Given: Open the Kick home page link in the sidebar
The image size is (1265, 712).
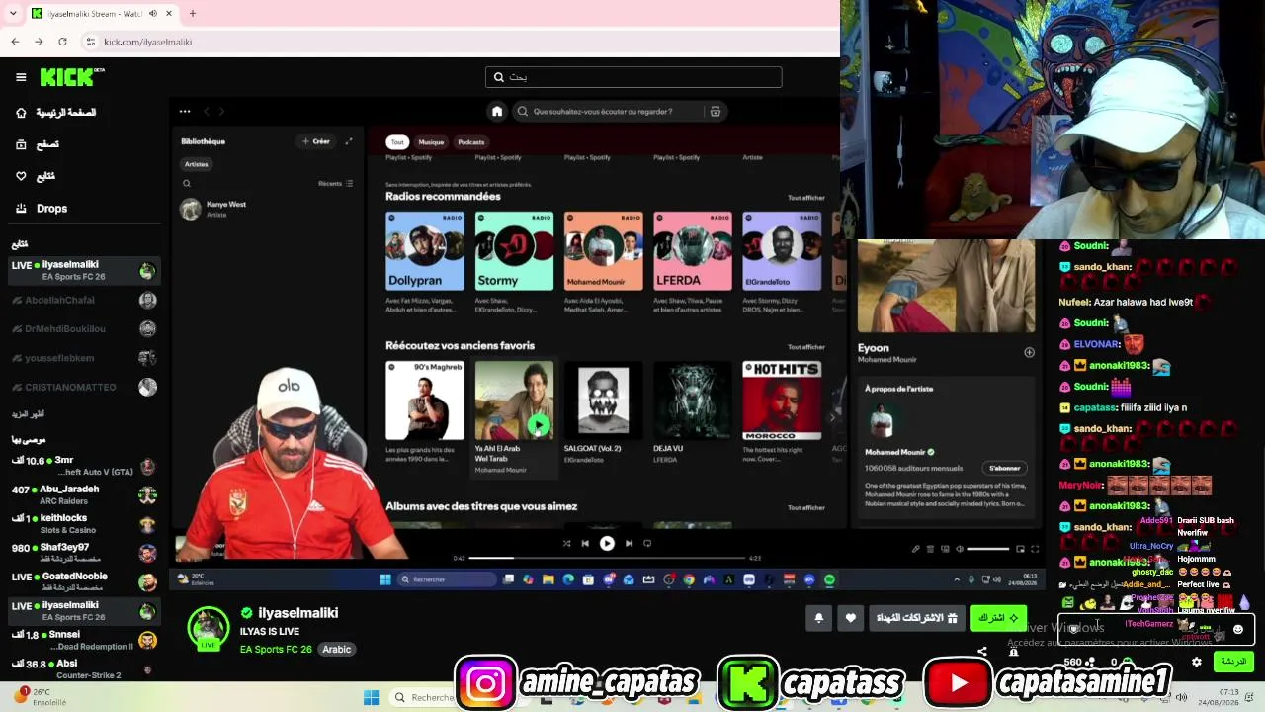Looking at the screenshot, I should click(x=55, y=113).
